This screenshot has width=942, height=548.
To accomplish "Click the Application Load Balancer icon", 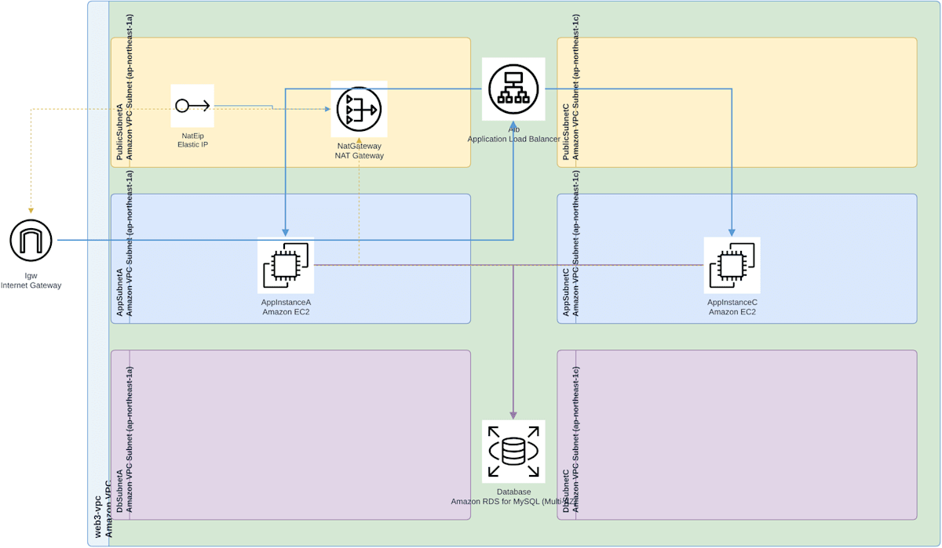I will 513,89.
